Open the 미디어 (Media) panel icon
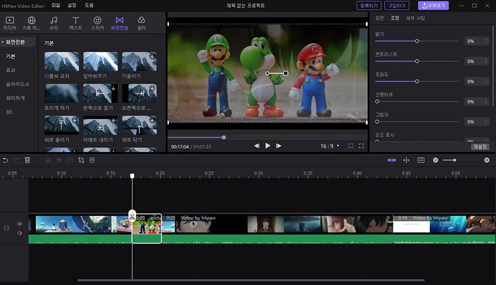This screenshot has height=285, width=496. tap(10, 20)
